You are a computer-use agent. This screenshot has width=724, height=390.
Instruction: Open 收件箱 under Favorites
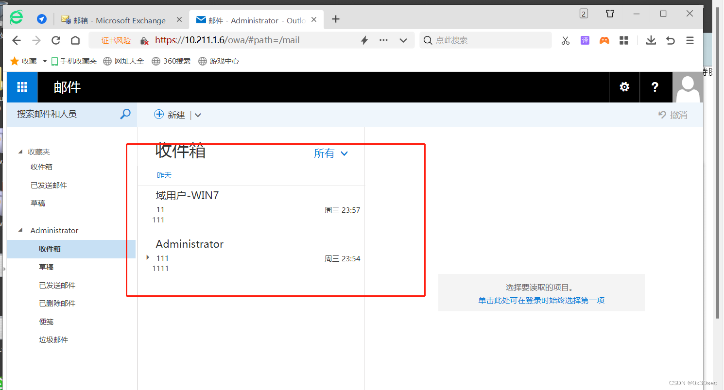(x=41, y=167)
